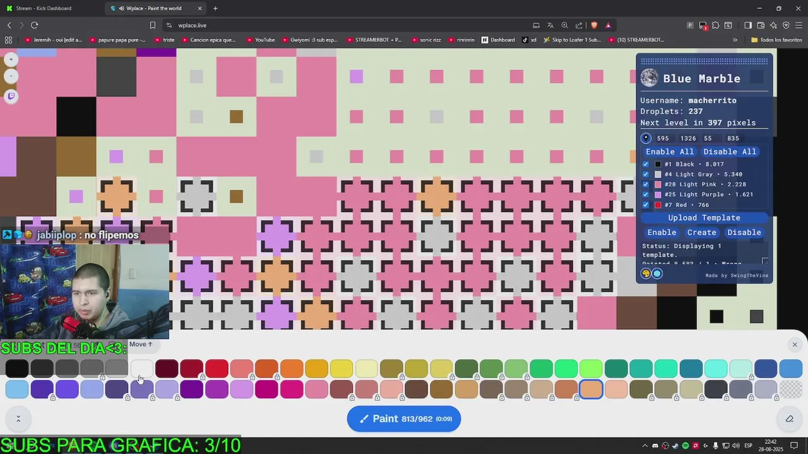The image size is (808, 454).
Task: Open the pink Twitch icon button
Action: (11, 96)
